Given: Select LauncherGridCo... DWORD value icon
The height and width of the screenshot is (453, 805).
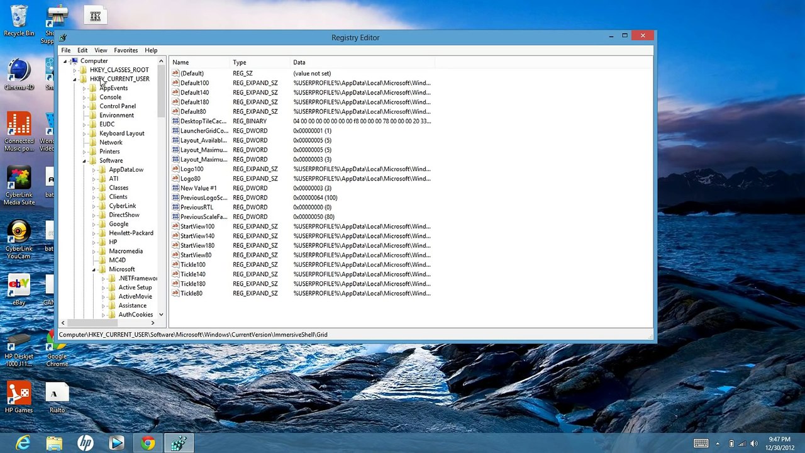Looking at the screenshot, I should (x=175, y=131).
